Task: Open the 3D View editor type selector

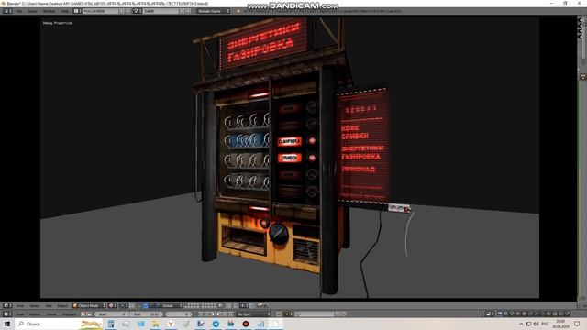Action: pyautogui.click(x=7, y=305)
